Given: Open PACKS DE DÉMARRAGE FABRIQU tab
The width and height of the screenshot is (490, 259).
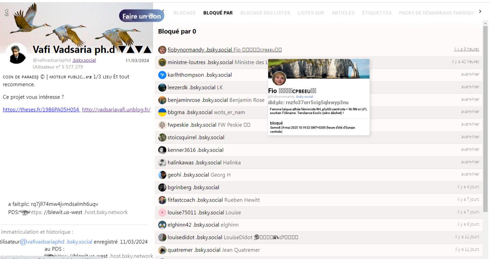Looking at the screenshot, I should 436,13.
